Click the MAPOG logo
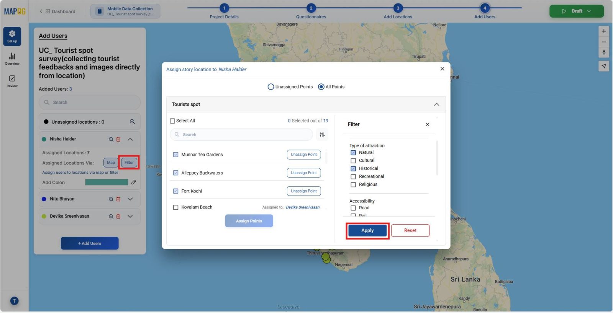Image resolution: width=613 pixels, height=313 pixels. pyautogui.click(x=15, y=11)
